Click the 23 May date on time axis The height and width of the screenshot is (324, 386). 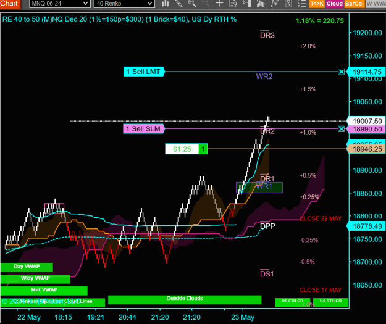click(243, 317)
